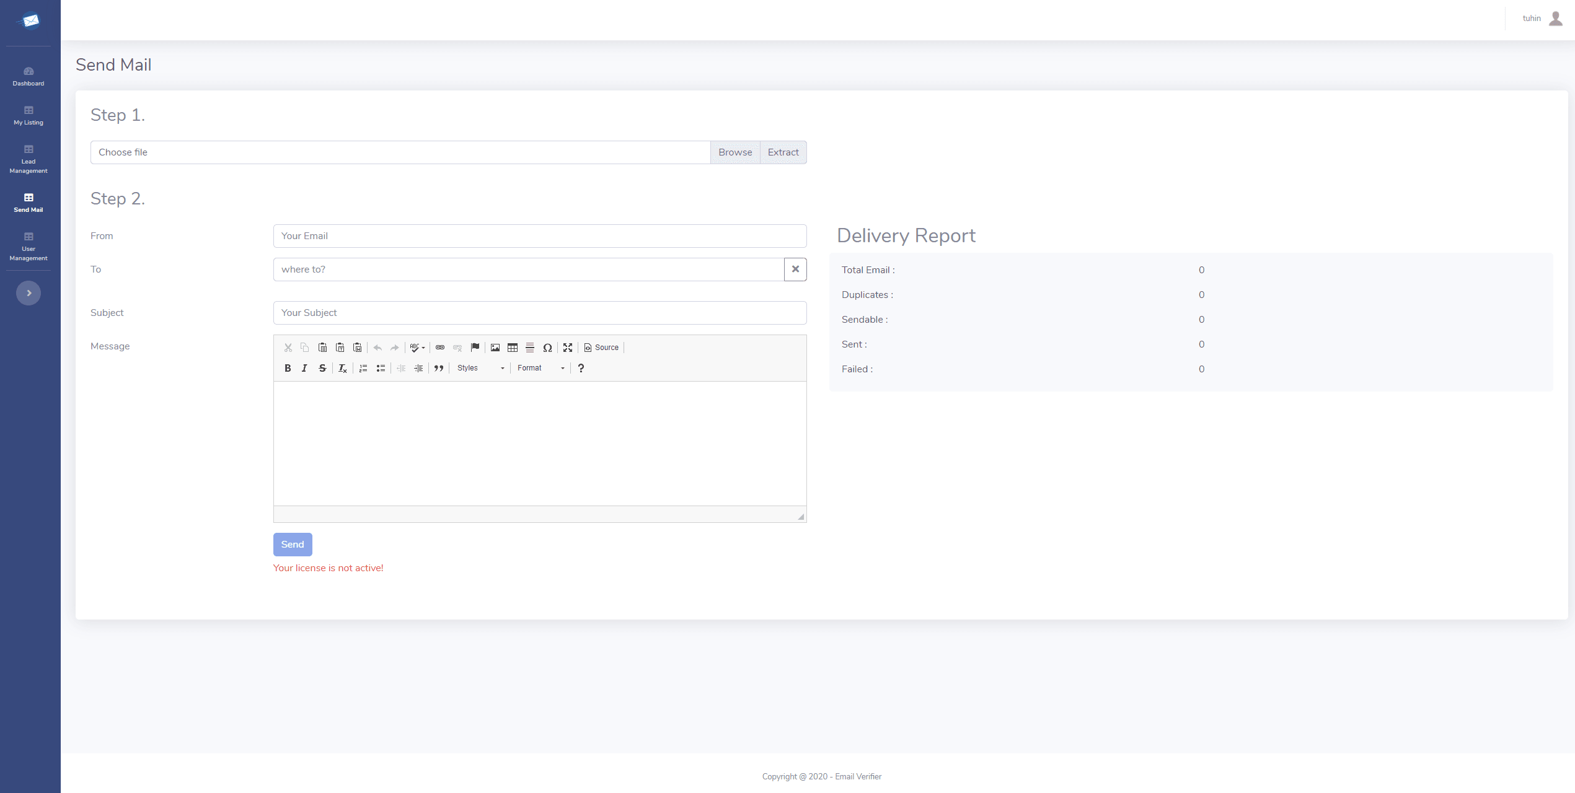Toggle strikethrough formatting
1575x793 pixels.
pyautogui.click(x=322, y=368)
